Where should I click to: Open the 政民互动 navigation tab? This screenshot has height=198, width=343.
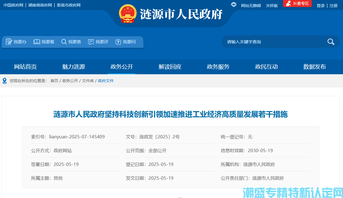pyautogui.click(x=266, y=67)
